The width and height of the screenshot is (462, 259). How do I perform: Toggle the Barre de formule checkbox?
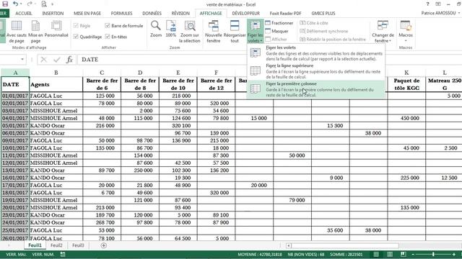click(x=108, y=26)
